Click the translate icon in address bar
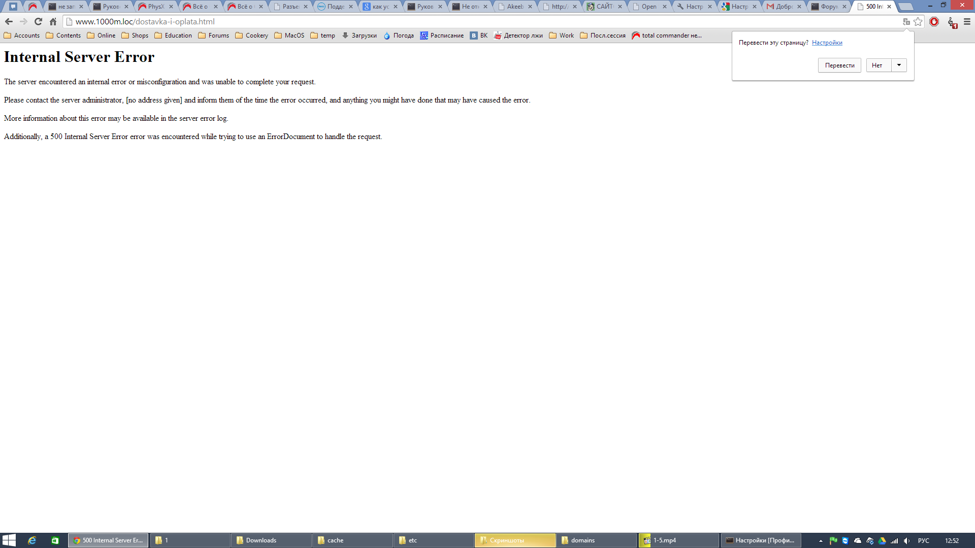This screenshot has height=548, width=975. tap(906, 22)
